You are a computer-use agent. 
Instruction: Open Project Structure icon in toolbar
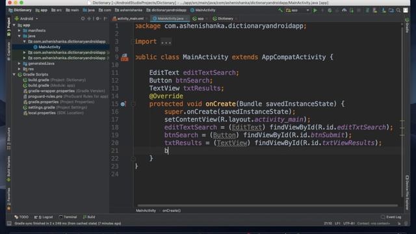coord(391,10)
